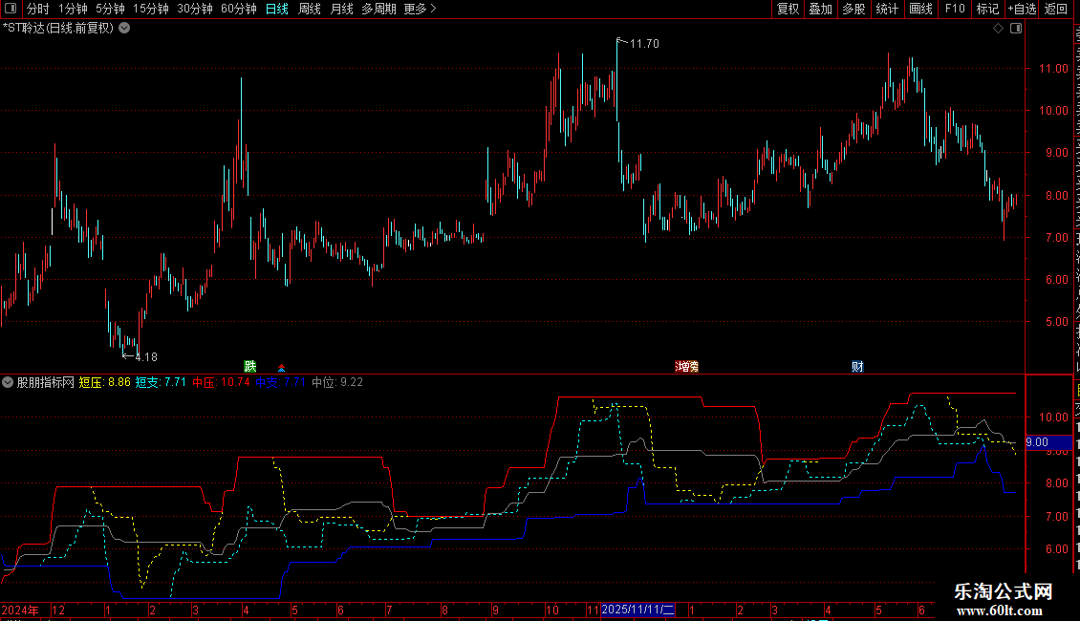Click the 11.00 price axis label
This screenshot has height=621, width=1080.
pos(1053,69)
